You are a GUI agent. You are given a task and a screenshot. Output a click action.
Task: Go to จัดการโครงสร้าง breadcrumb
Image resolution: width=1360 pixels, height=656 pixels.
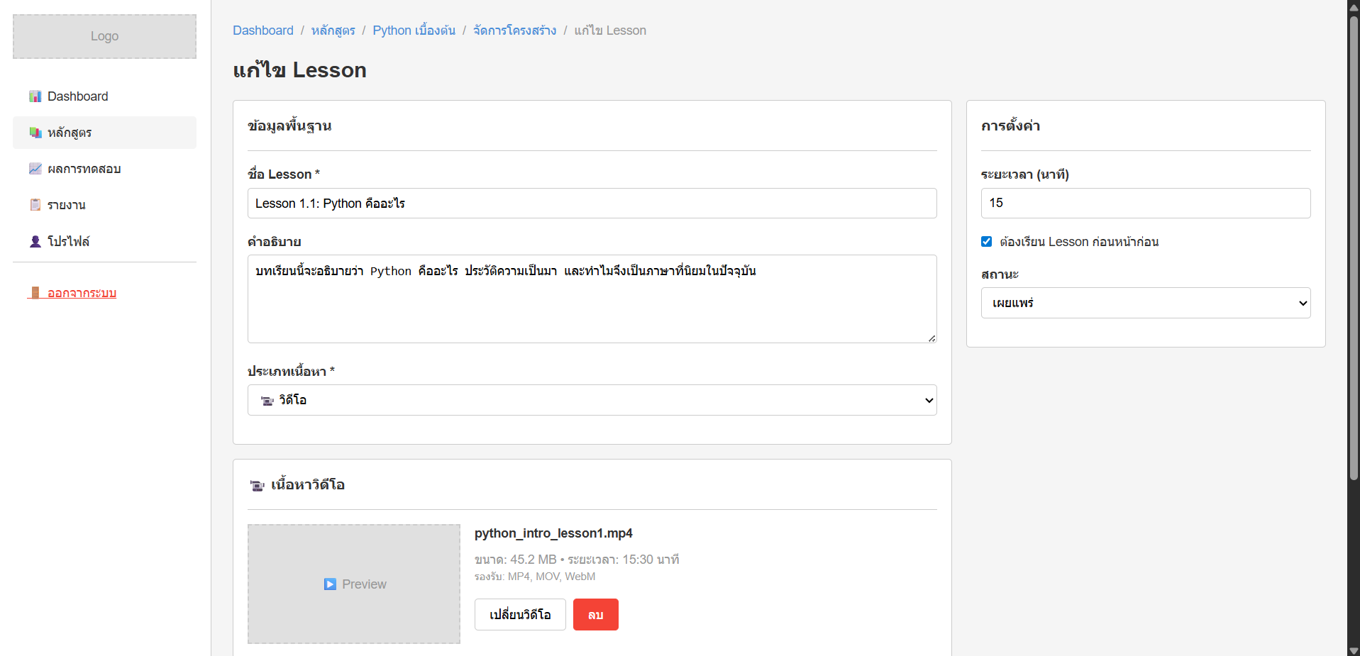click(x=514, y=30)
